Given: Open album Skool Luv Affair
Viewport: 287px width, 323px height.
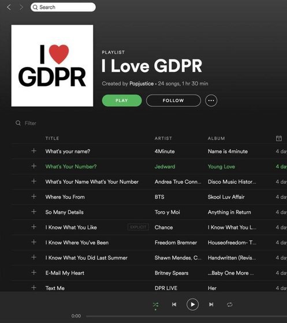Looking at the screenshot, I should pos(226,197).
